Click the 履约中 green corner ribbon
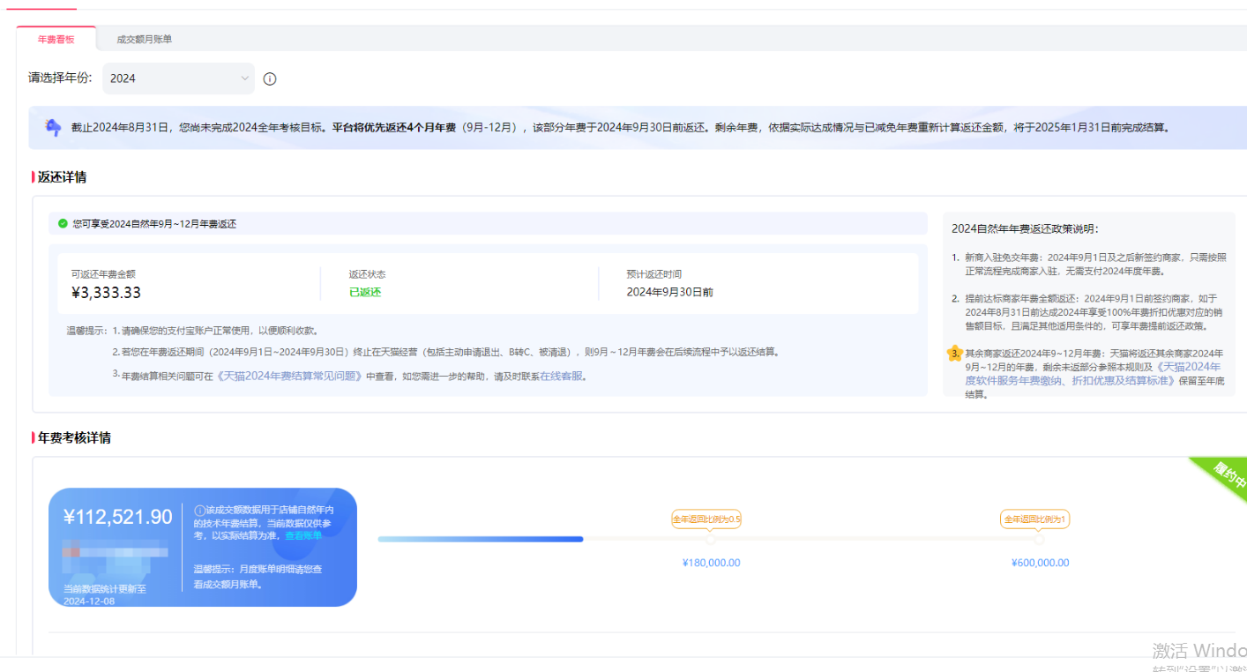The image size is (1247, 672). tap(1228, 476)
